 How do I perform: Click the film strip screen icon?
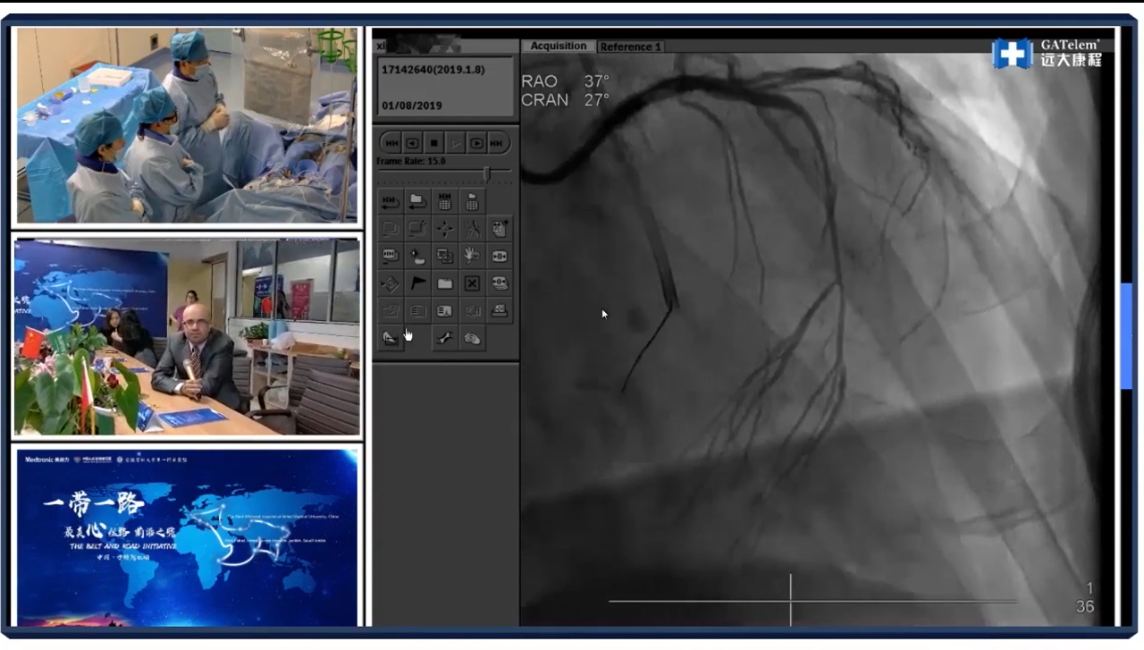[391, 256]
